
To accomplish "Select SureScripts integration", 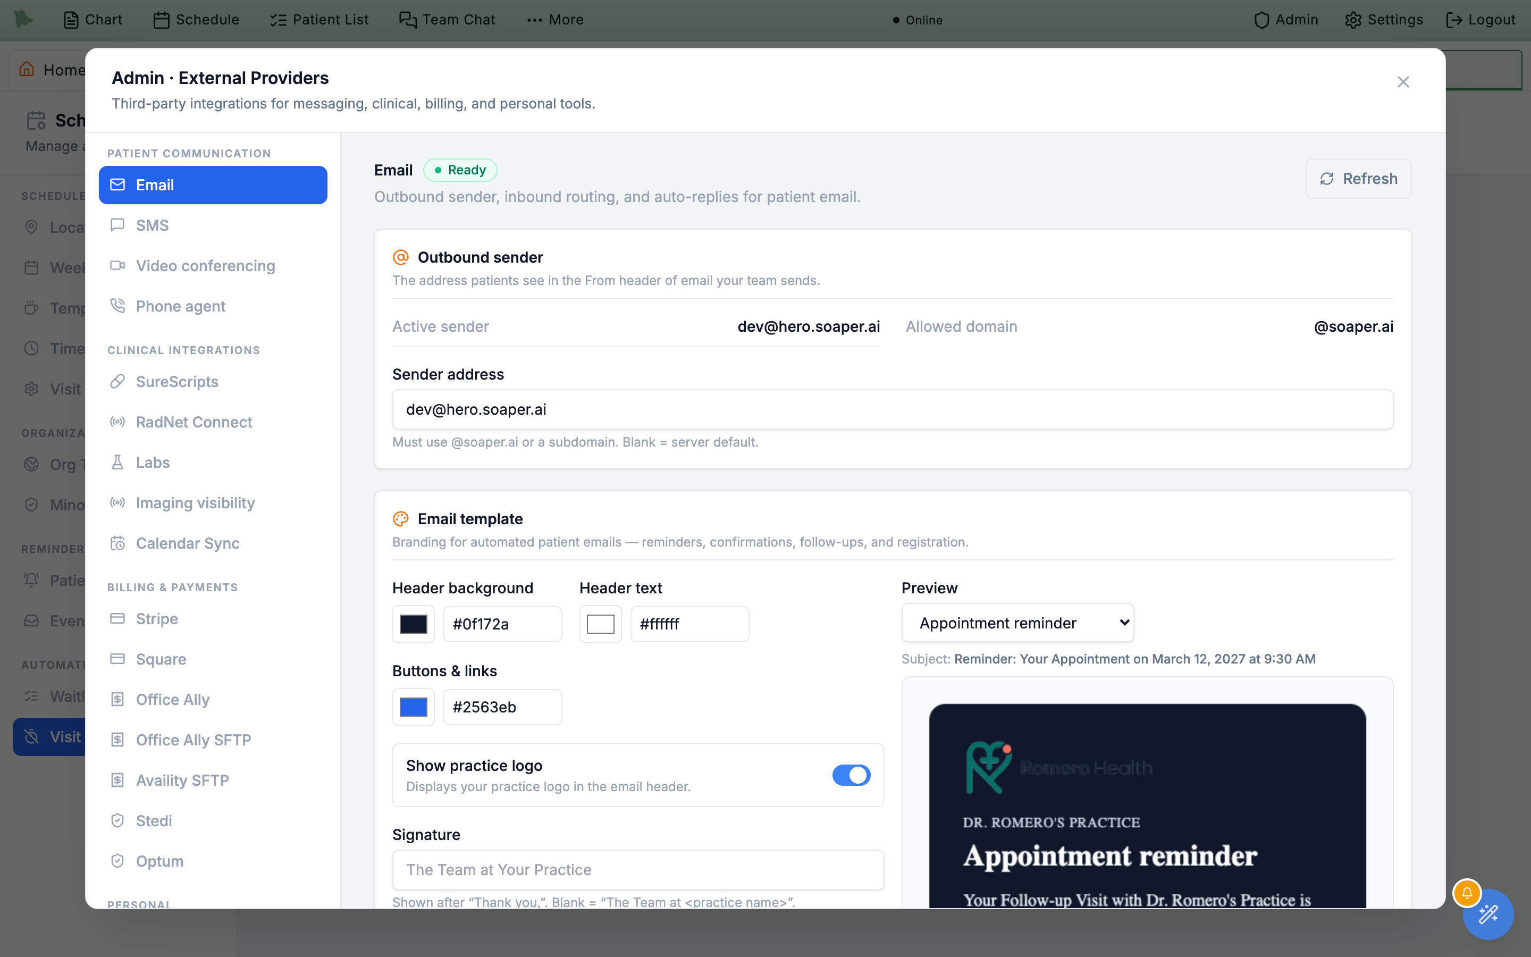I will pyautogui.click(x=213, y=382).
